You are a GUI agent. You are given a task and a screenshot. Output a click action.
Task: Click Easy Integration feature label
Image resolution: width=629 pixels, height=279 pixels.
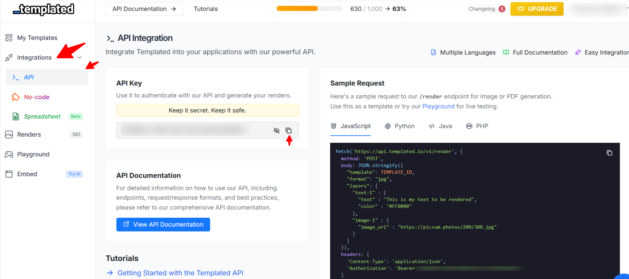606,52
